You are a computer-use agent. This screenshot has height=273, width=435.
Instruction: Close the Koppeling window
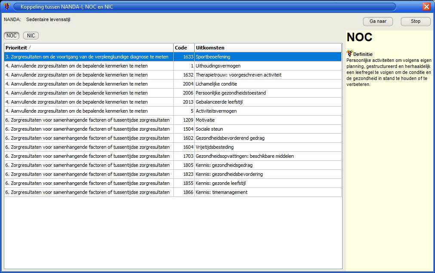pyautogui.click(x=426, y=6)
